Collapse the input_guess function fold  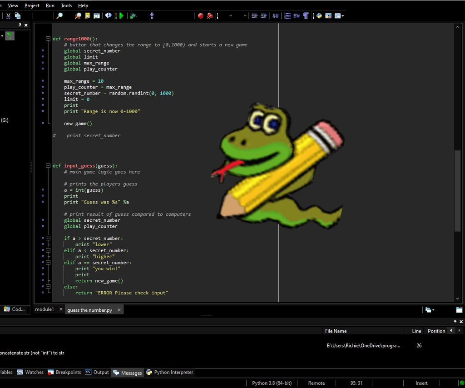(x=49, y=165)
